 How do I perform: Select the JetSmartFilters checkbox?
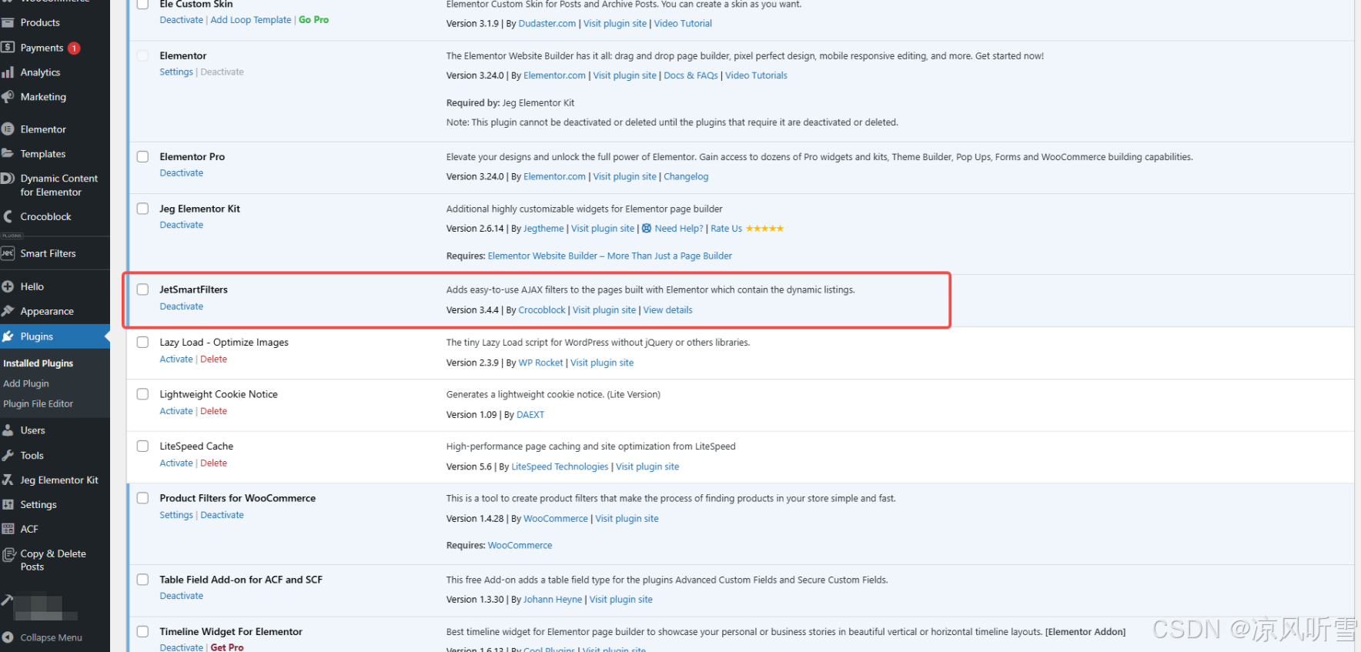(142, 289)
